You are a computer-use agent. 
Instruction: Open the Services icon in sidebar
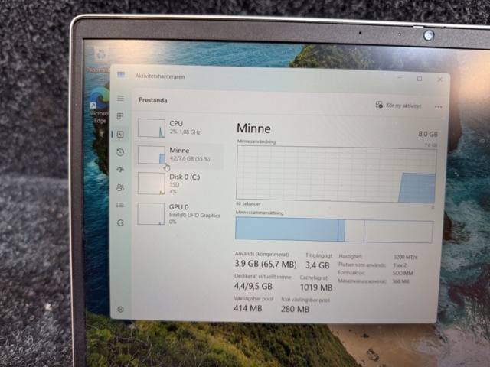click(120, 222)
